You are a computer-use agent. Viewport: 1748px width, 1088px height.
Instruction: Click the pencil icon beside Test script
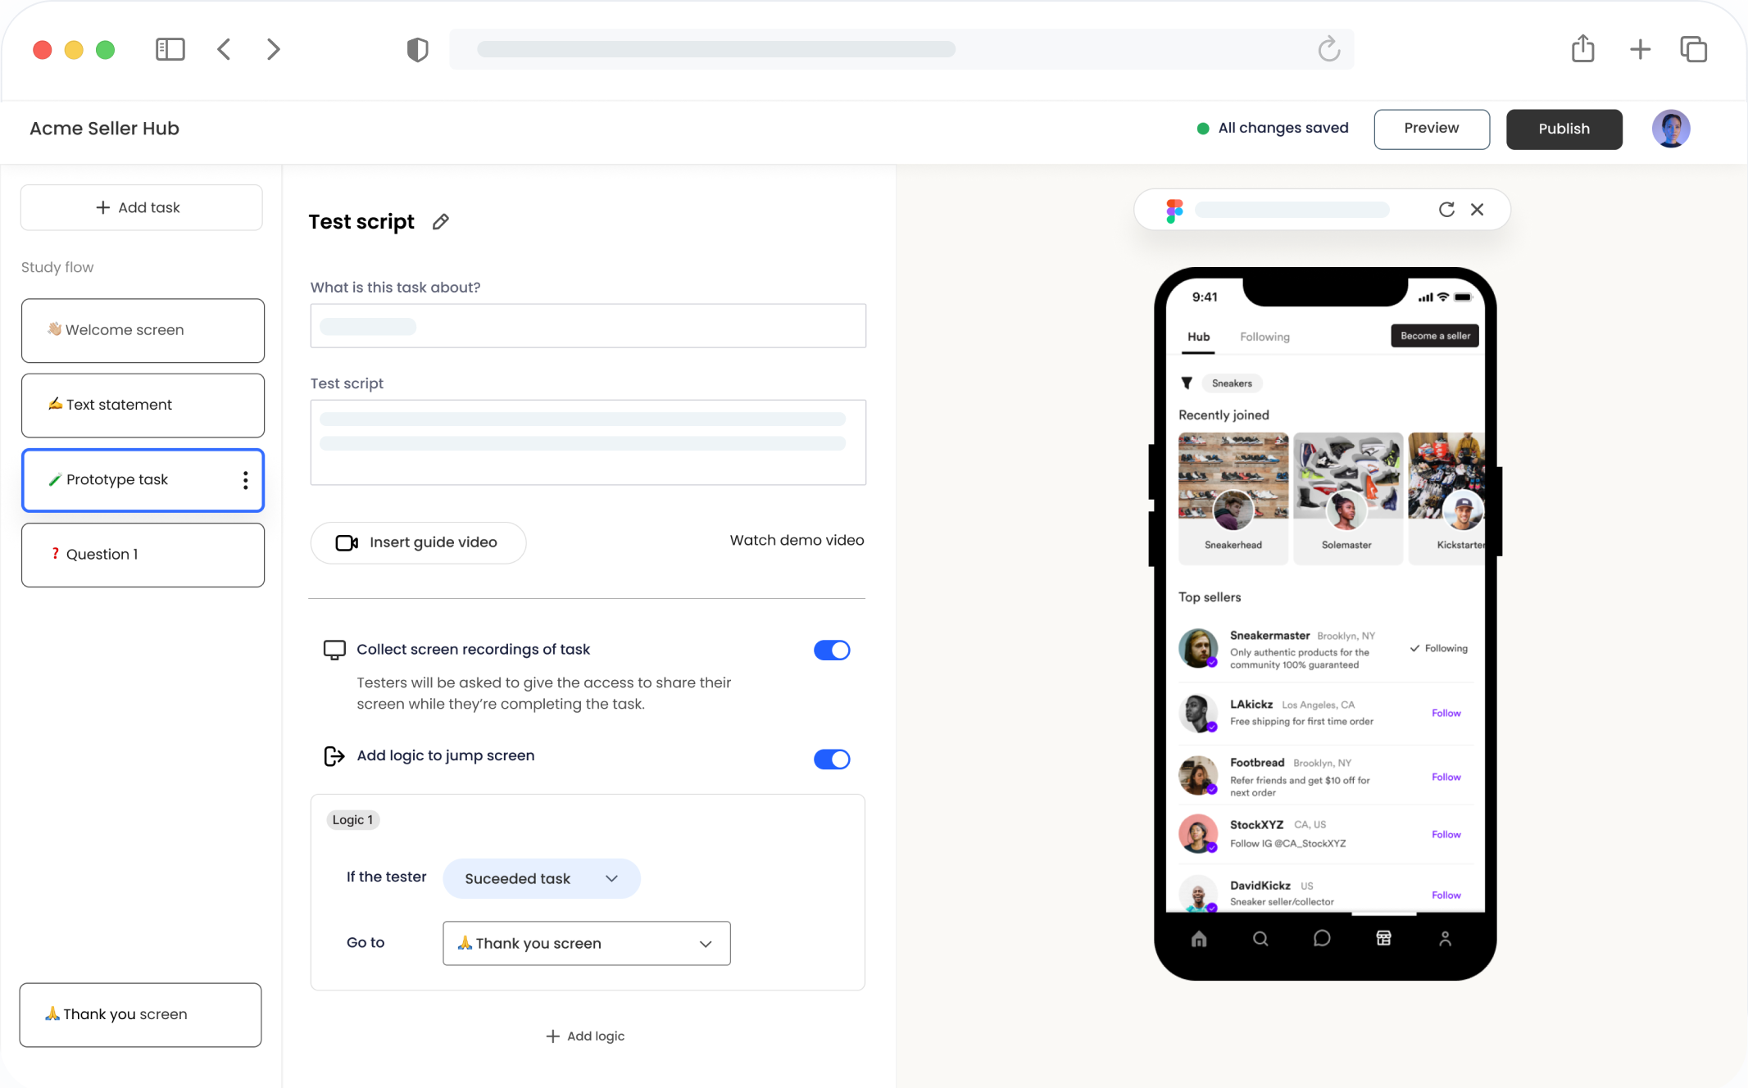click(x=441, y=222)
